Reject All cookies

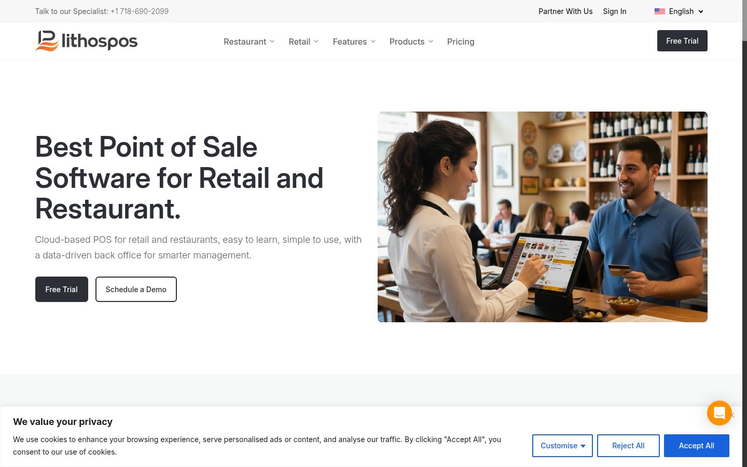628,446
